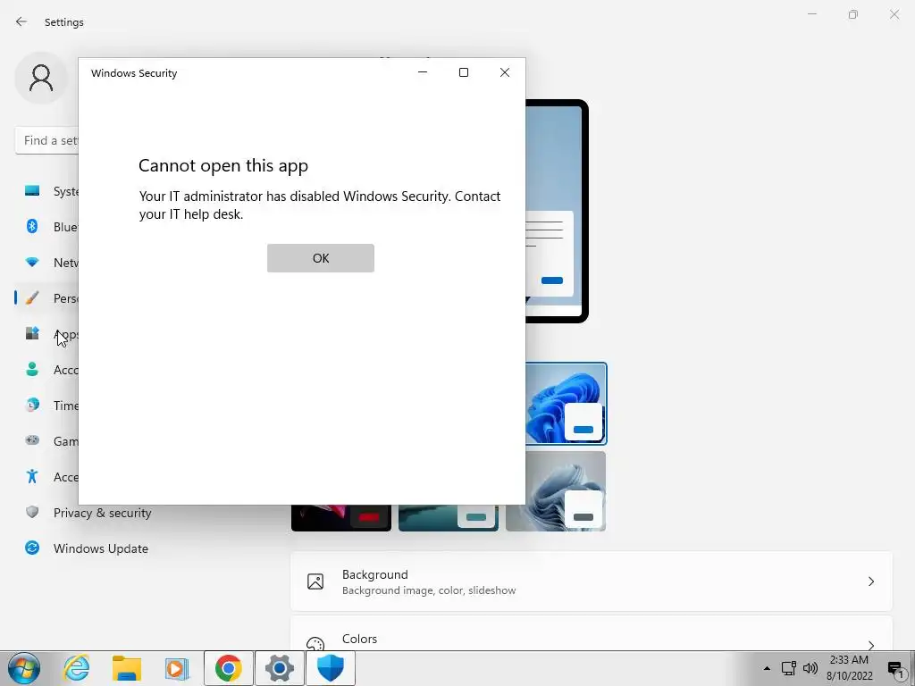Click the volume speaker tray icon

[x=810, y=668]
